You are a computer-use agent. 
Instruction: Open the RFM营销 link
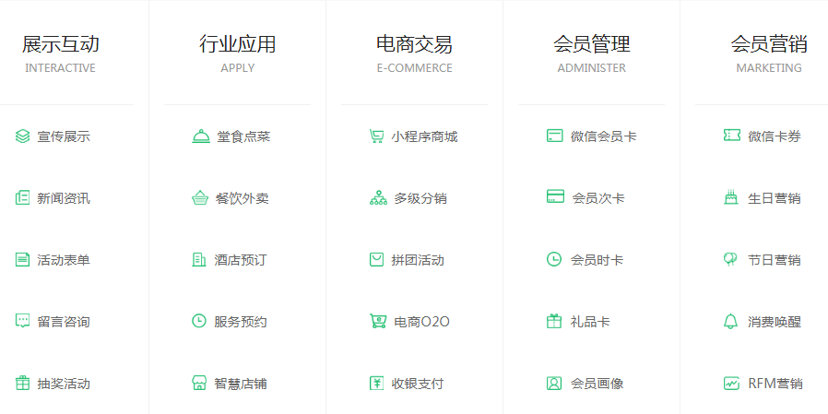775,384
